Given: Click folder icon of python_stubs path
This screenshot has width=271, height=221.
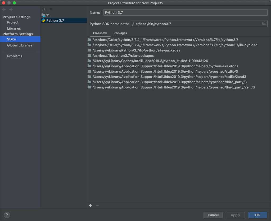Looking at the screenshot, I should coord(89,61).
